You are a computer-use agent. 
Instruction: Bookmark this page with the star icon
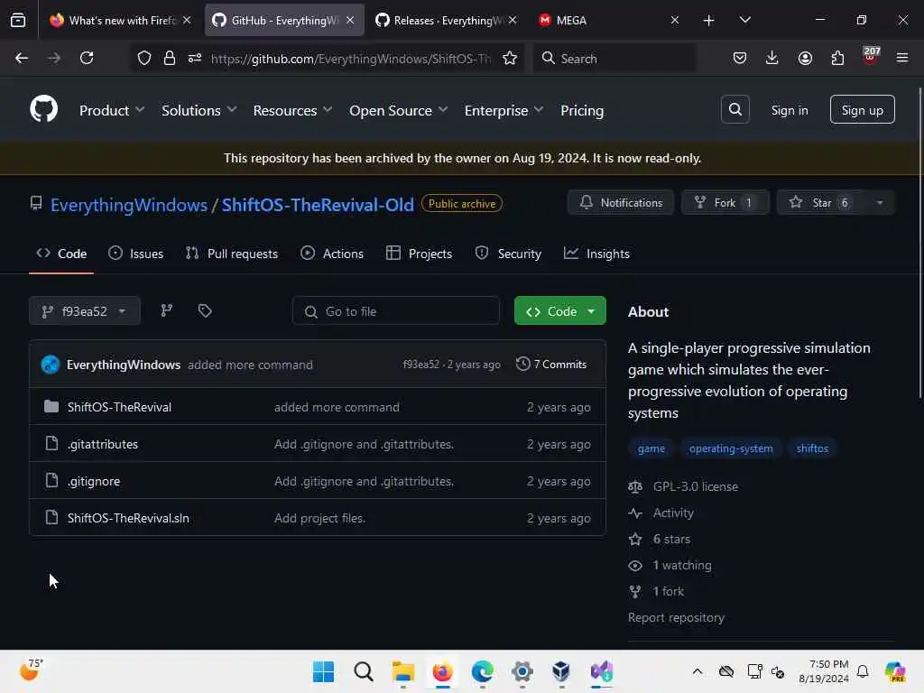pos(510,58)
